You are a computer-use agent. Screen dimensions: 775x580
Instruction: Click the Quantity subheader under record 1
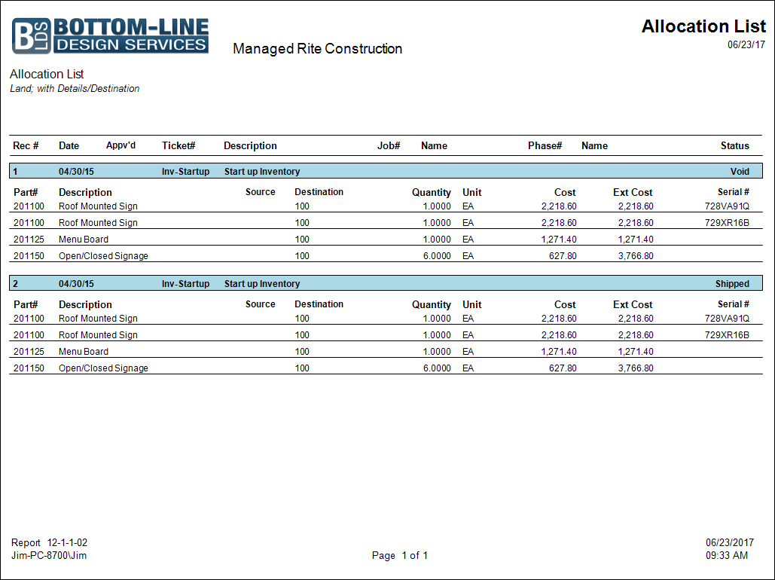[x=431, y=192]
